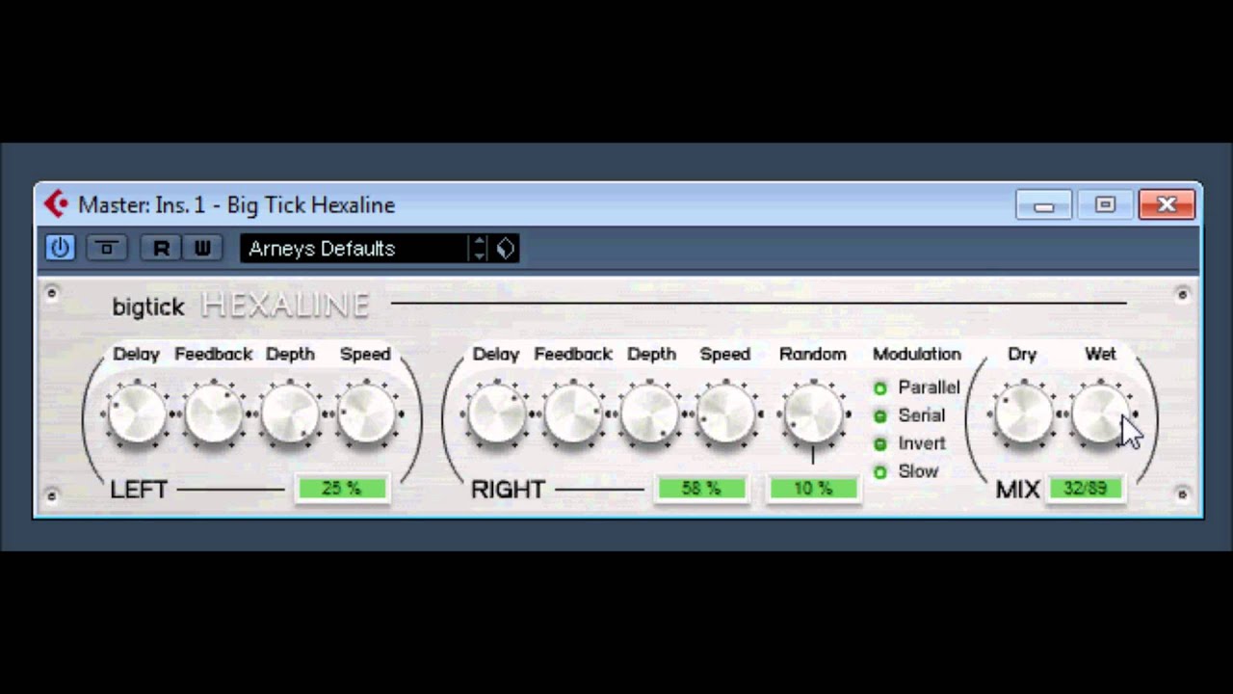
Task: Click the preset up/down stepper arrows
Action: click(x=480, y=249)
